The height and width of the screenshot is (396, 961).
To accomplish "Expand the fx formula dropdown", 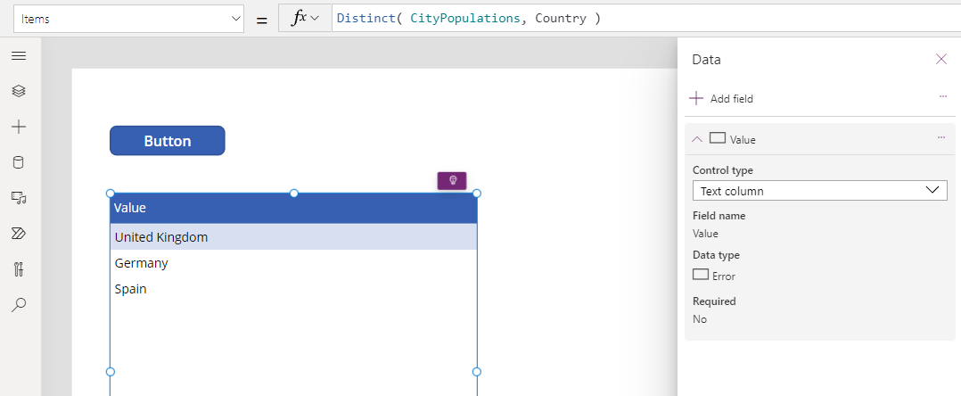I will [x=305, y=19].
